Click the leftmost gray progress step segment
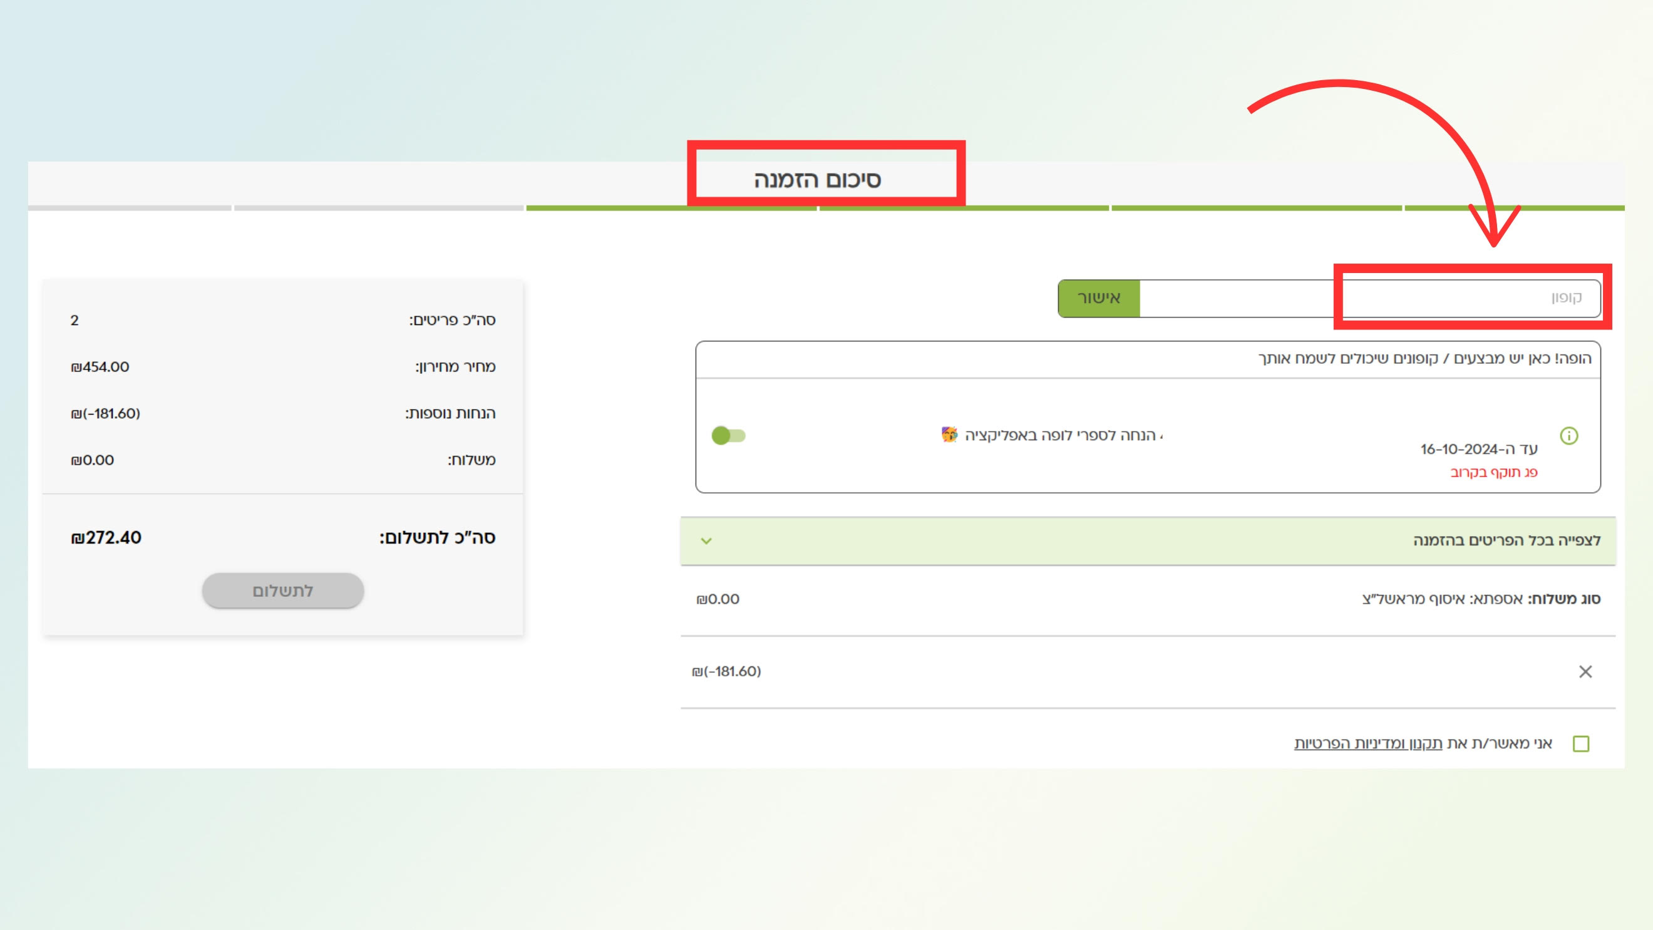1653x930 pixels. point(129,208)
